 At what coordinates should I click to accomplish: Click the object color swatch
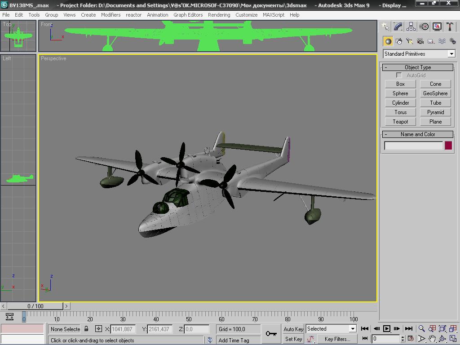coord(448,146)
